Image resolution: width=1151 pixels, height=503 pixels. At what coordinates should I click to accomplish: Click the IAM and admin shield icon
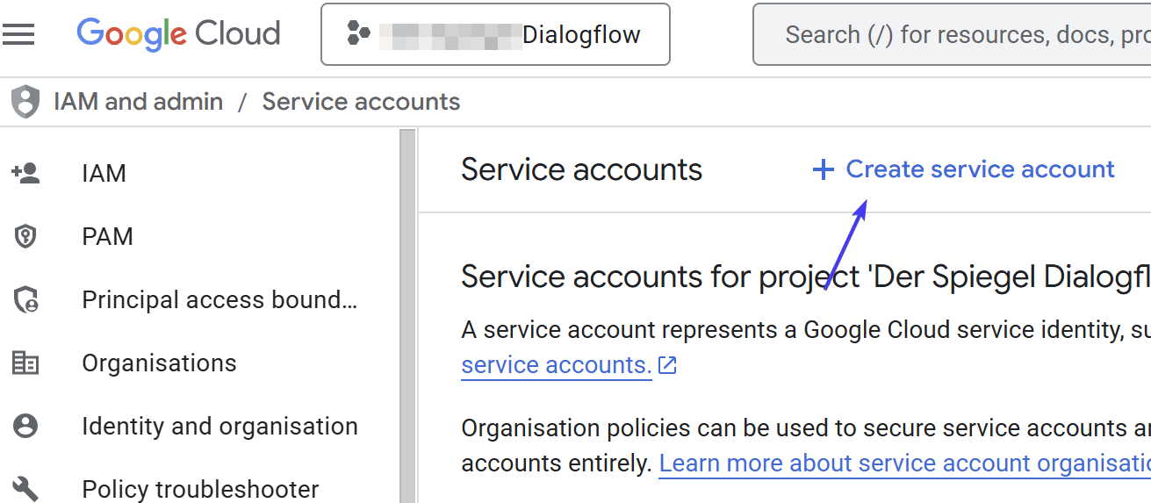(25, 102)
